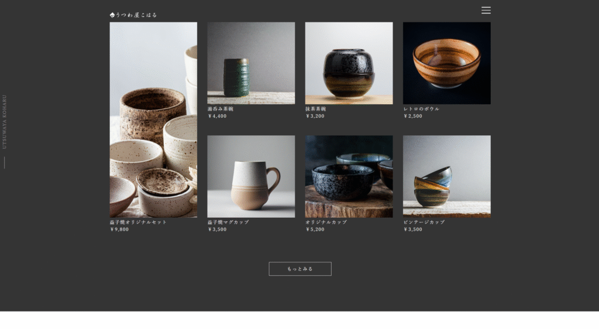Select the 益子焼オリジナルセット title text
Viewport: 599px width, 329px height.
click(x=138, y=222)
